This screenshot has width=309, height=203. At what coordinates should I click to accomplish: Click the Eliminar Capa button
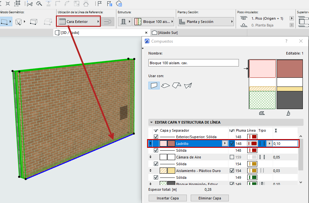tap(210, 198)
